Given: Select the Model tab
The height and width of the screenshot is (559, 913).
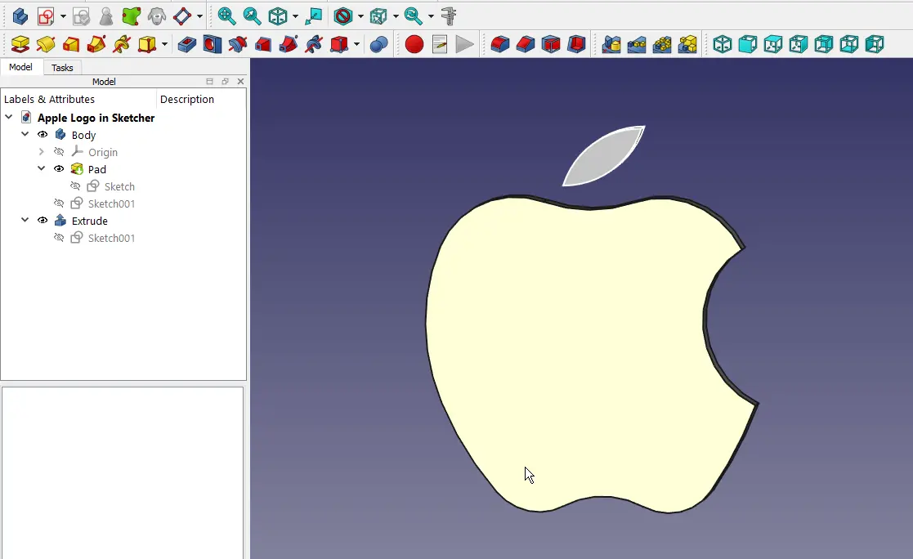Looking at the screenshot, I should 21,68.
